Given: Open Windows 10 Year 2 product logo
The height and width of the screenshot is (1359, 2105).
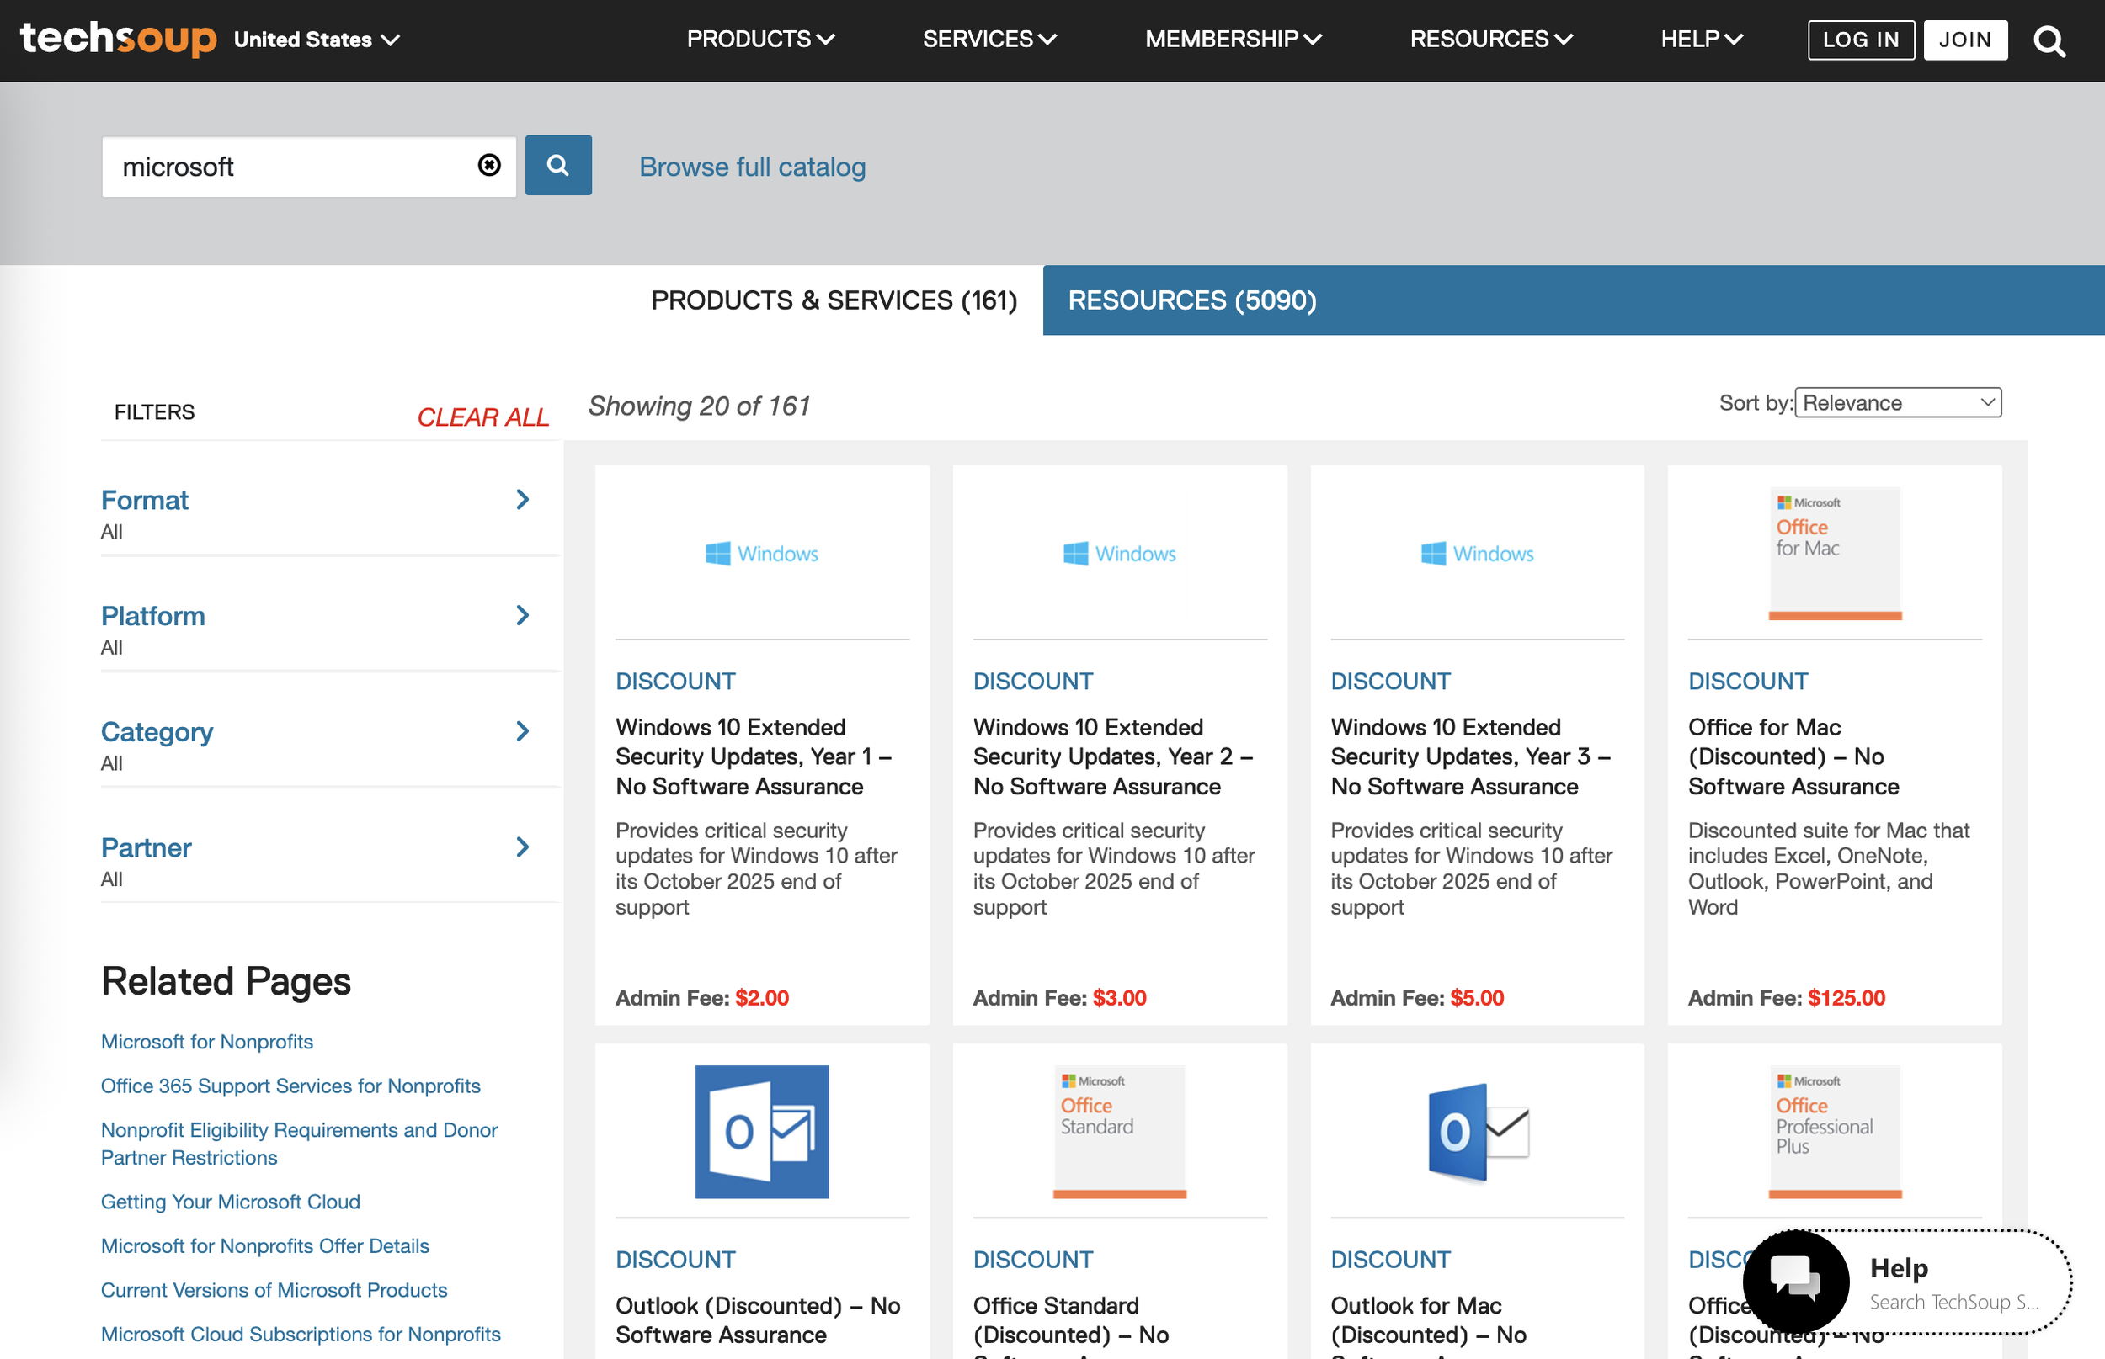Looking at the screenshot, I should (1120, 554).
